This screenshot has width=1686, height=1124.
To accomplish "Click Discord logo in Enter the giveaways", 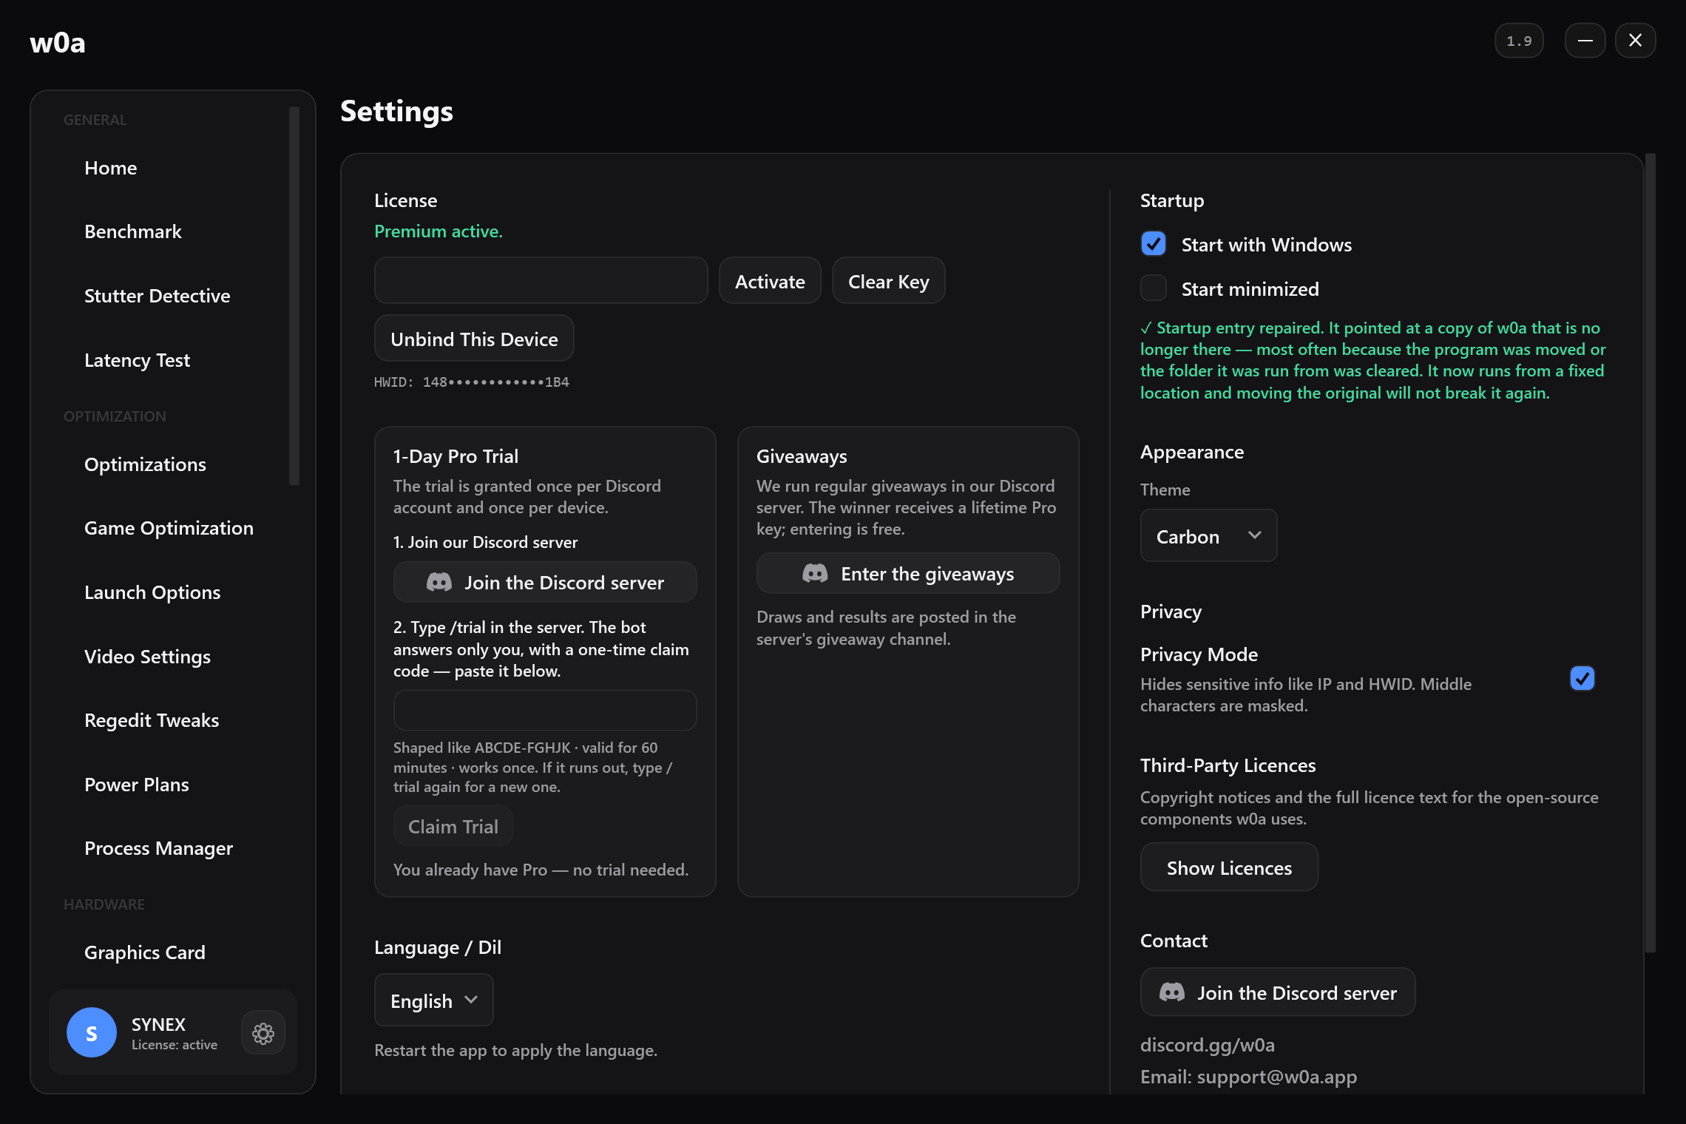I will (x=815, y=574).
